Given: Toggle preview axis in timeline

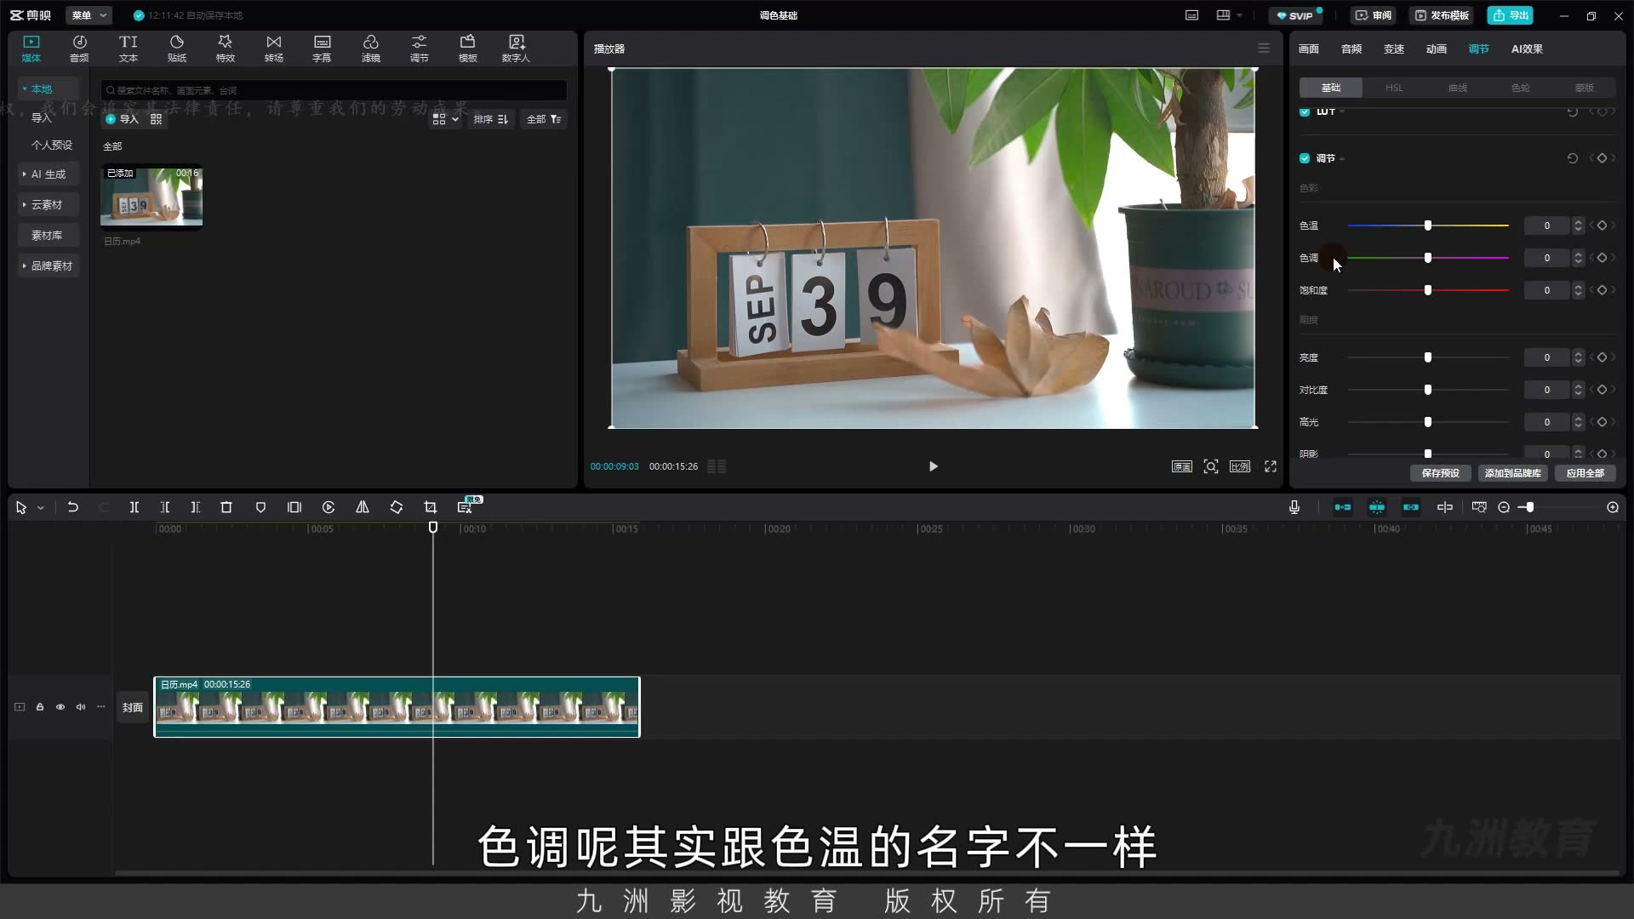Looking at the screenshot, I should [1445, 507].
